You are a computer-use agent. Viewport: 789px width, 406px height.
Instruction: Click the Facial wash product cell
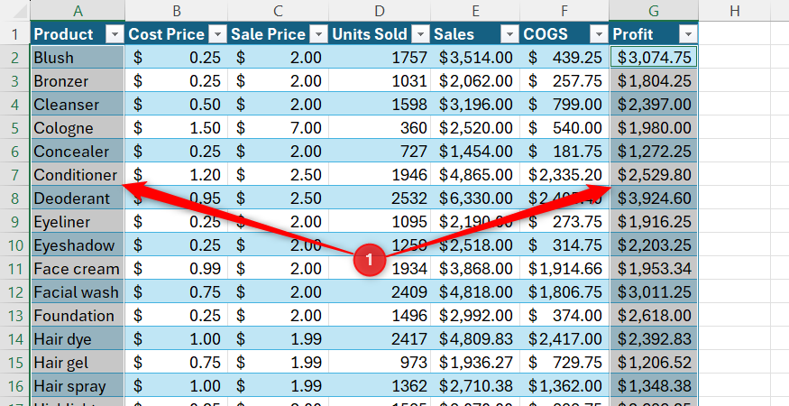78,291
